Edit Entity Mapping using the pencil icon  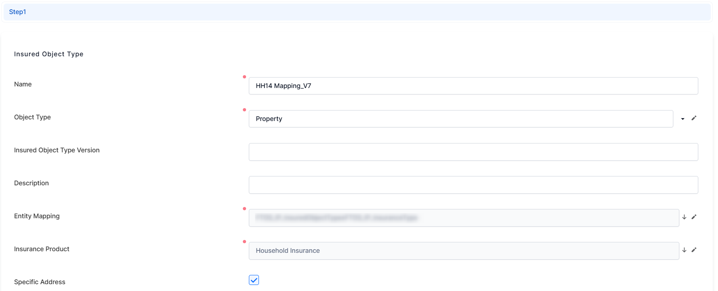(694, 217)
